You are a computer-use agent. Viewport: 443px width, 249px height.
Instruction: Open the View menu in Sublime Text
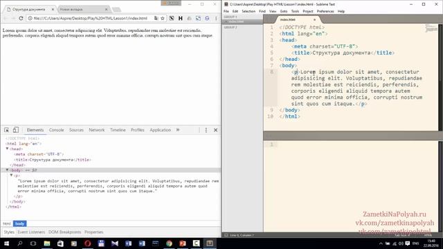[x=273, y=11]
